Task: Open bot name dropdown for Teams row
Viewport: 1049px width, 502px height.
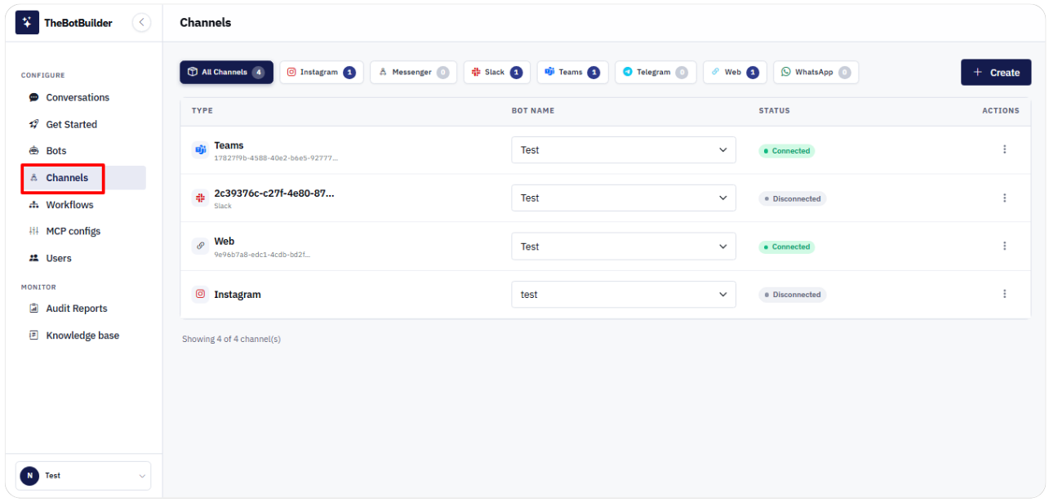Action: coord(624,150)
